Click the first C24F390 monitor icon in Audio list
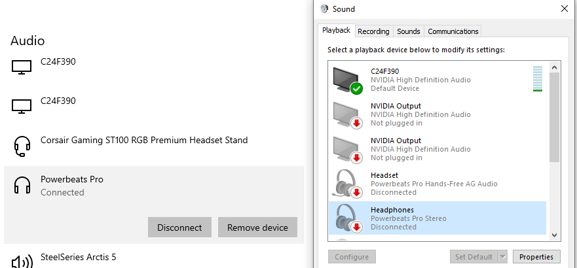 click(x=22, y=67)
